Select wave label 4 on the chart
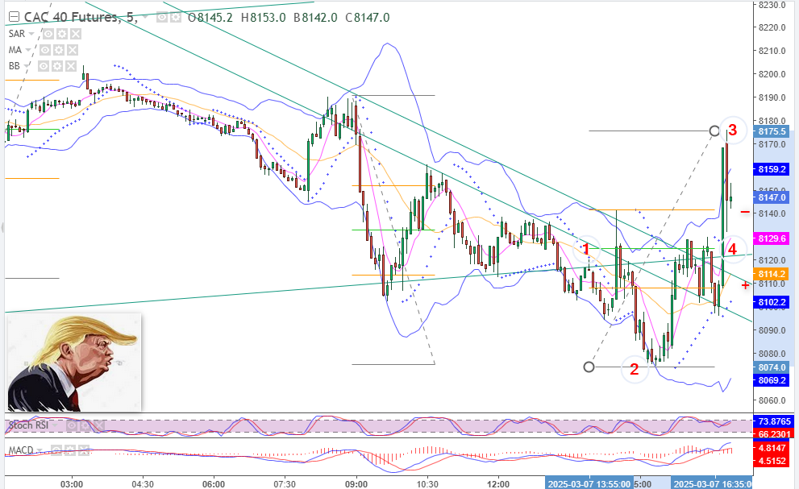 (x=732, y=249)
